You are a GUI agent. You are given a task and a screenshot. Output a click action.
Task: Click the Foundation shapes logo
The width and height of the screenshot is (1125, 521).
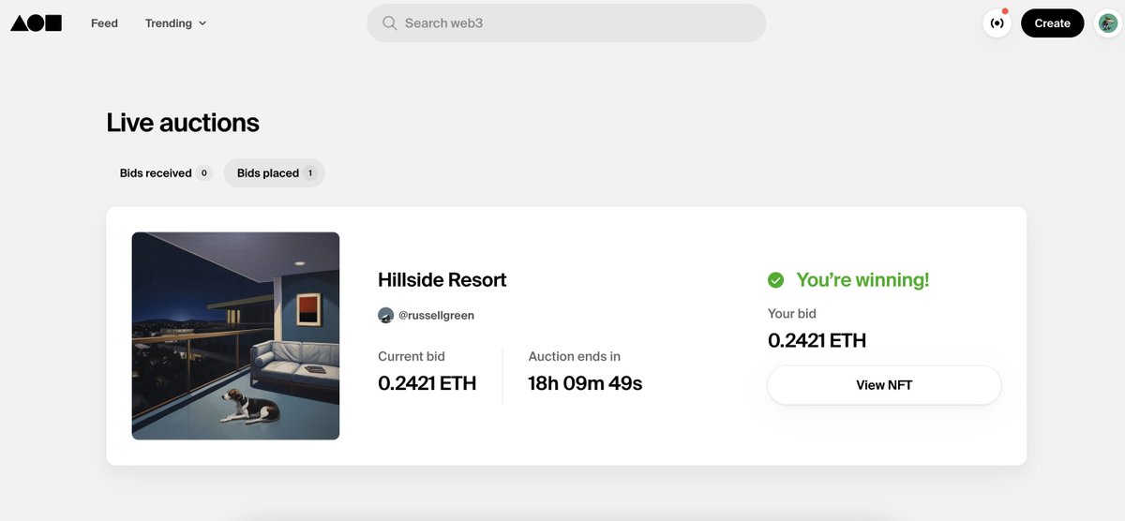(36, 23)
